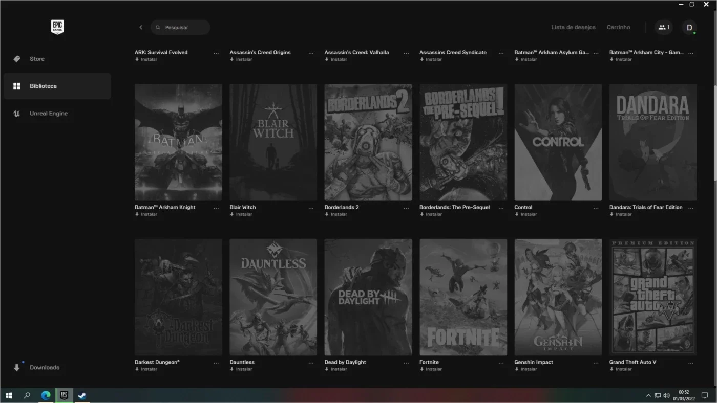This screenshot has height=403, width=717.
Task: Select the Borderlands 2 cover art
Action: coord(368,142)
